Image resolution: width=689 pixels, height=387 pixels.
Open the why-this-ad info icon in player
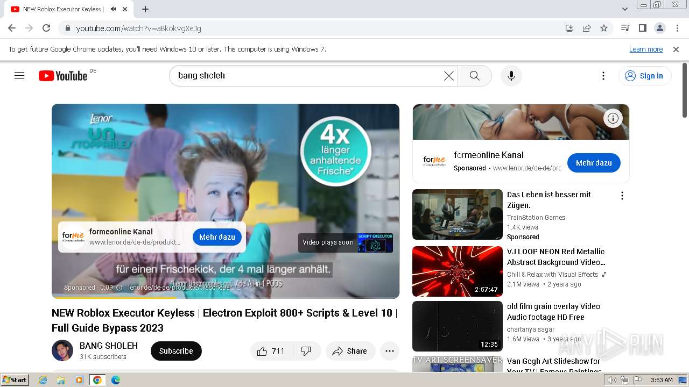coord(119,288)
